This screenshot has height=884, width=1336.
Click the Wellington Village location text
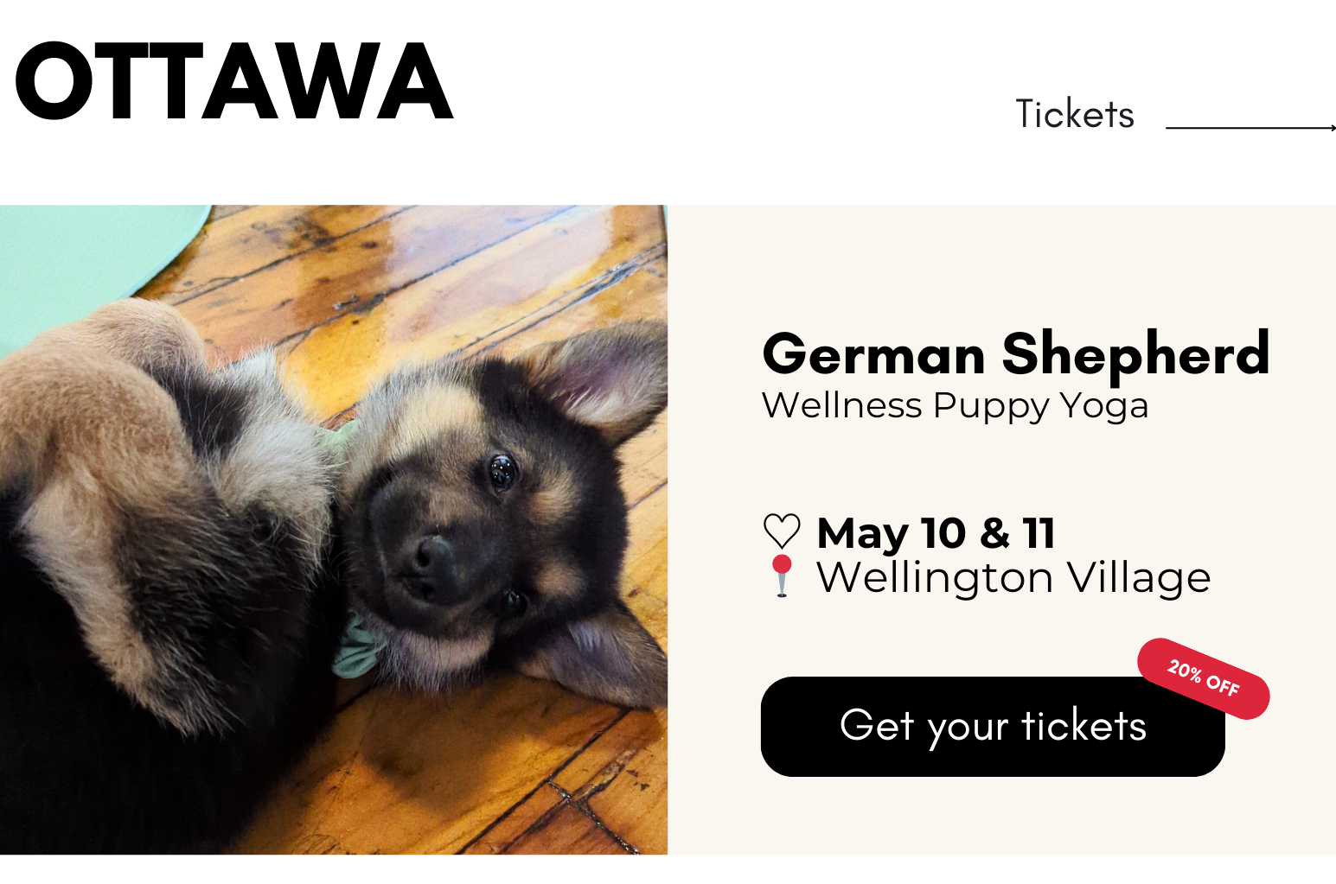1013,577
